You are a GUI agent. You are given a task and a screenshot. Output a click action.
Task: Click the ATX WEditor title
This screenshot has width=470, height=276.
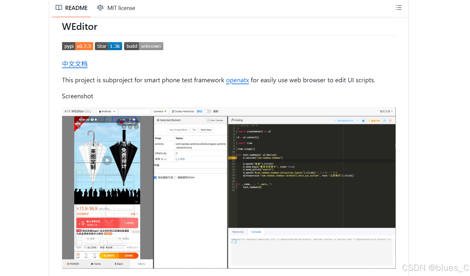pyautogui.click(x=74, y=111)
